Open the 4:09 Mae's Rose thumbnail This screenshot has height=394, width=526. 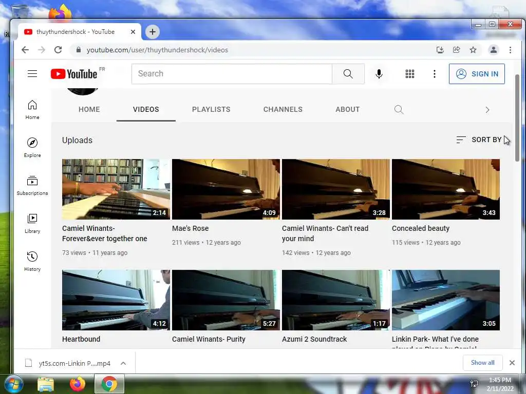pyautogui.click(x=226, y=189)
